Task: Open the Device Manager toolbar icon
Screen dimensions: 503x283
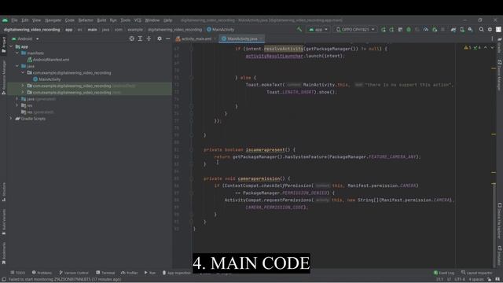Action: tap(462, 29)
